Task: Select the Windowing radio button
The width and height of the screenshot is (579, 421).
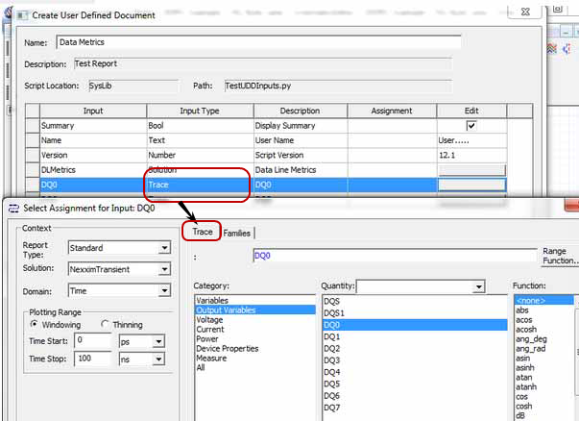Action: (35, 324)
